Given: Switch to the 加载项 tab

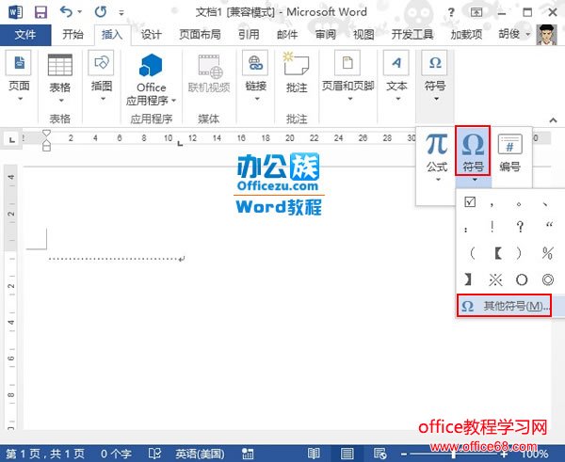Looking at the screenshot, I should pyautogui.click(x=466, y=35).
